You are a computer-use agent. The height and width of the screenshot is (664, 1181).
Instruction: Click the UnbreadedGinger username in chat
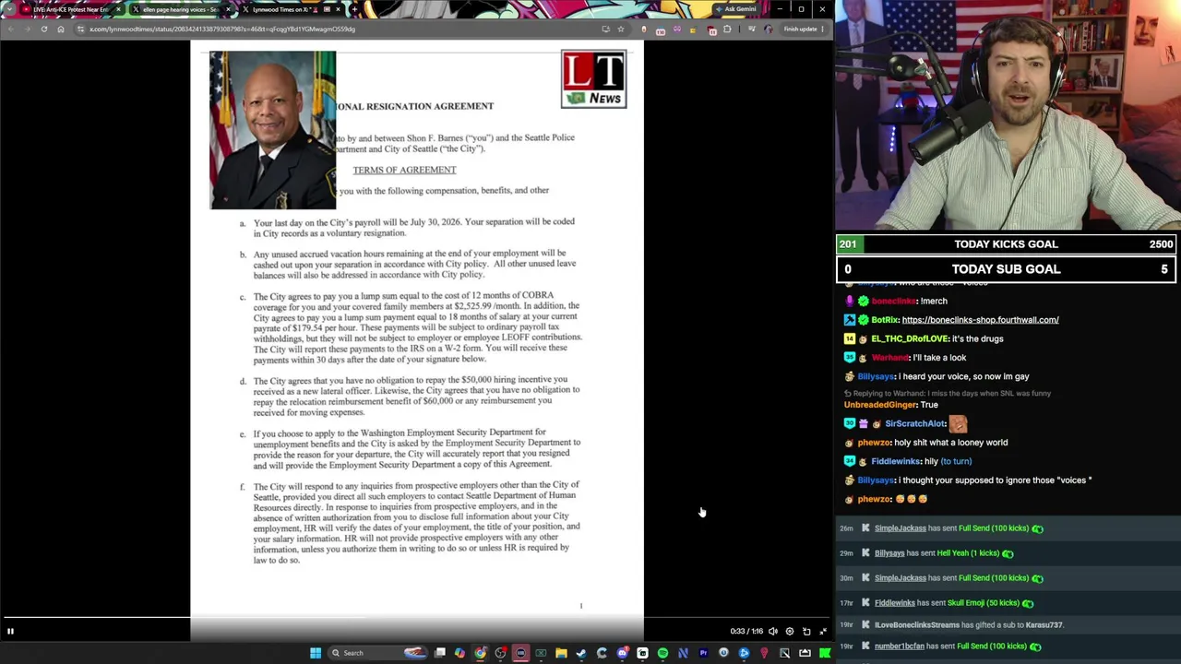(880, 405)
